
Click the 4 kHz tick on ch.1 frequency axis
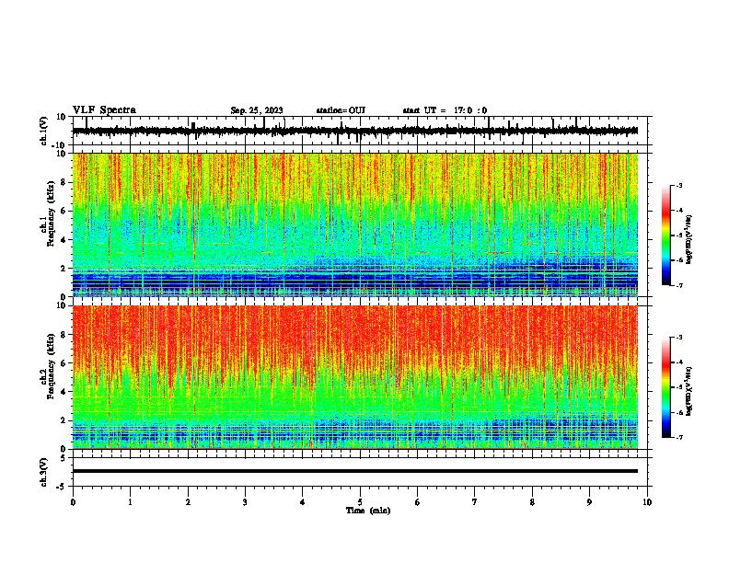[x=64, y=240]
